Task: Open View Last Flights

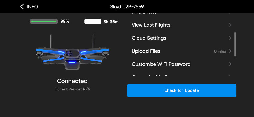Action: pos(151,25)
